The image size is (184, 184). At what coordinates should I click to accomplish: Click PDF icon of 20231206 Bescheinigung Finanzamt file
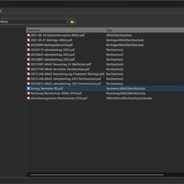(28, 74)
